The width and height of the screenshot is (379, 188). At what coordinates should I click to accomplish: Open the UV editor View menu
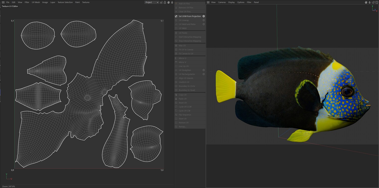(x=20, y=2)
